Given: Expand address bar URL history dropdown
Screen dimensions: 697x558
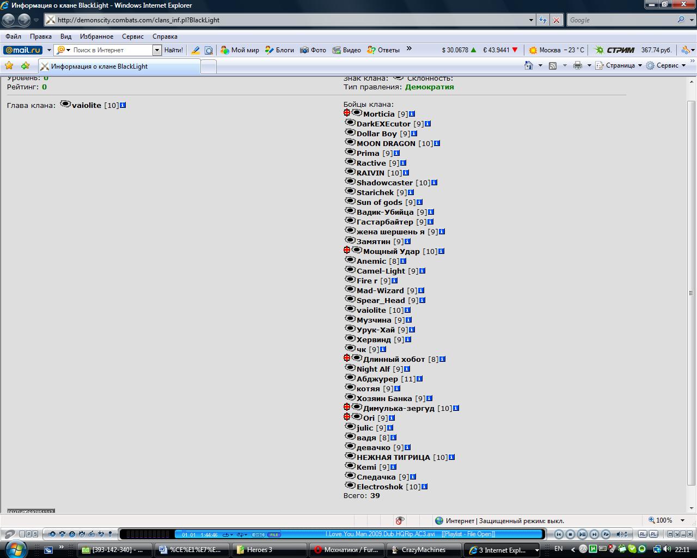Looking at the screenshot, I should 531,20.
